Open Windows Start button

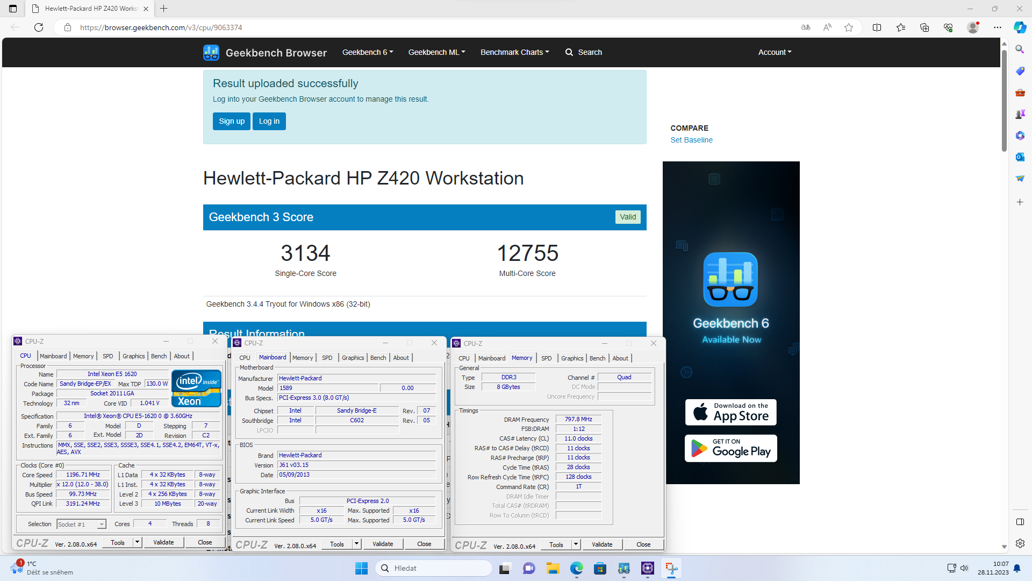pos(361,568)
